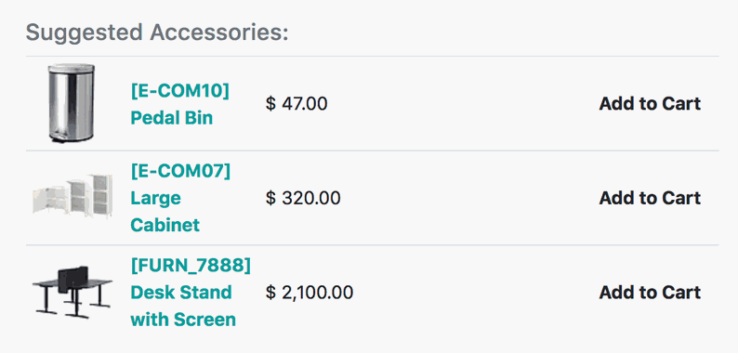Open the Pedal Bin name link
Viewport: 738px width, 353px height.
[171, 118]
